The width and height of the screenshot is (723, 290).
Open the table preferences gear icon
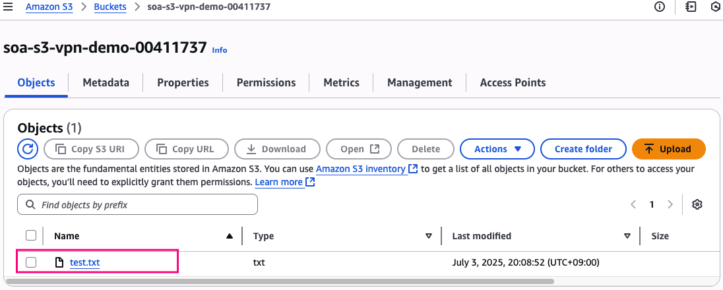pos(697,204)
